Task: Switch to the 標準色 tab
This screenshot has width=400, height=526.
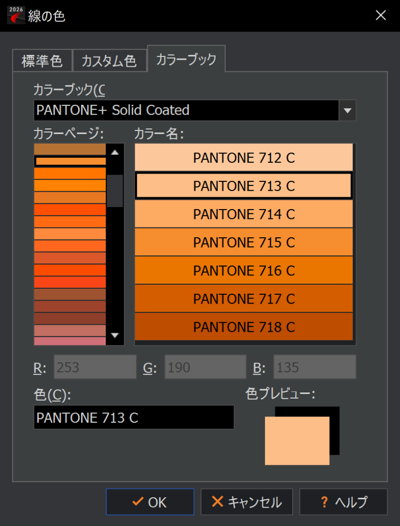Action: pyautogui.click(x=42, y=61)
